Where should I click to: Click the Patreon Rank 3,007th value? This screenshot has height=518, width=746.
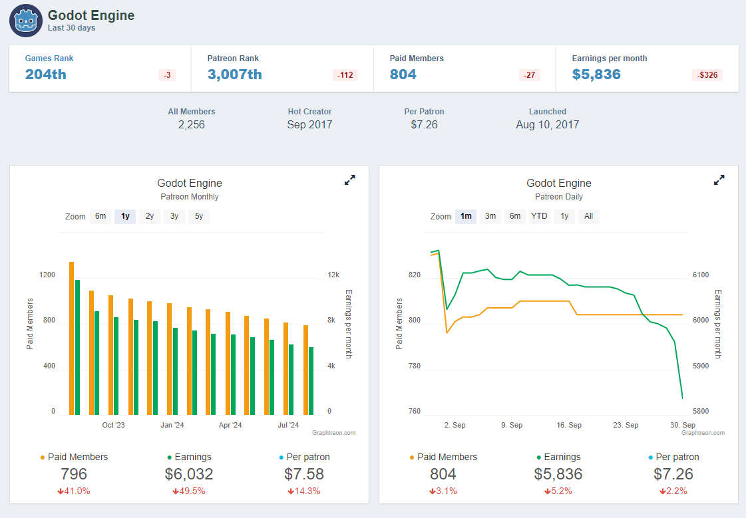pyautogui.click(x=235, y=74)
